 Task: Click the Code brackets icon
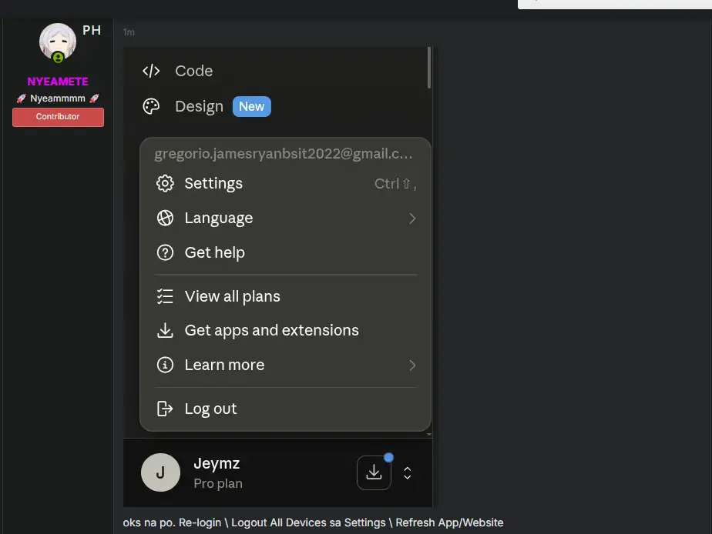[151, 71]
